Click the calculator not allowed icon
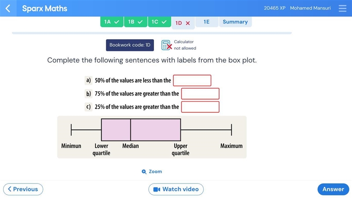This screenshot has height=198, width=352. pyautogui.click(x=167, y=45)
